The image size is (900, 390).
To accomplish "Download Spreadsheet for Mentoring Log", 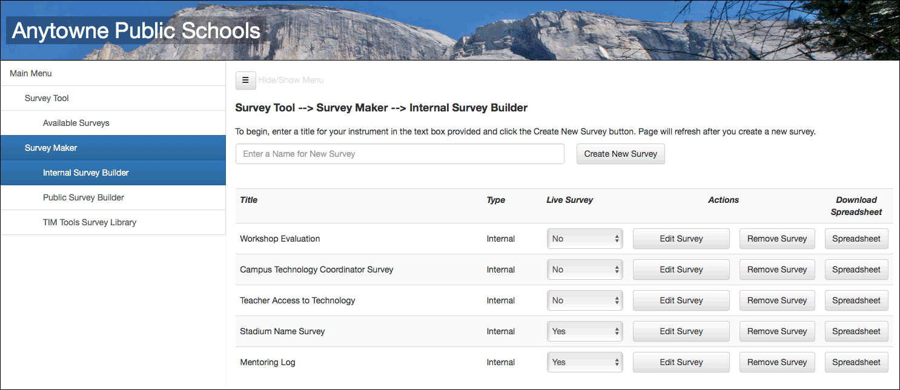I will click(x=856, y=362).
